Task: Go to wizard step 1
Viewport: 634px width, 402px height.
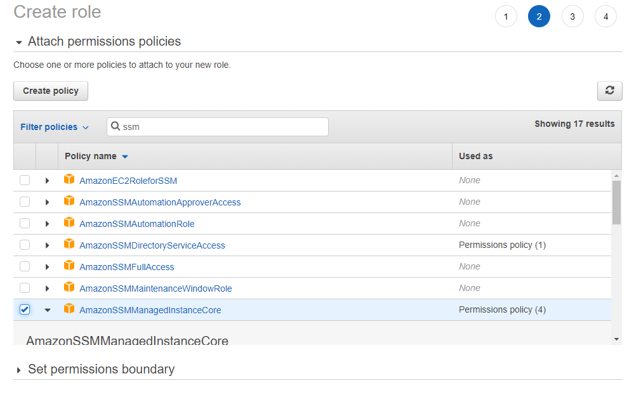Action: (x=506, y=16)
